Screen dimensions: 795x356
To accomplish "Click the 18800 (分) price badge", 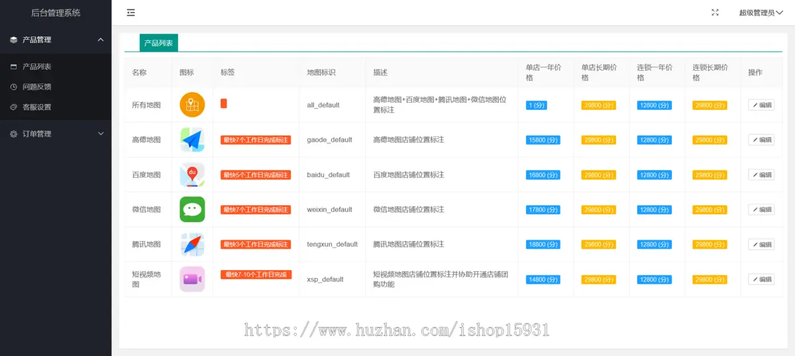I will (543, 244).
